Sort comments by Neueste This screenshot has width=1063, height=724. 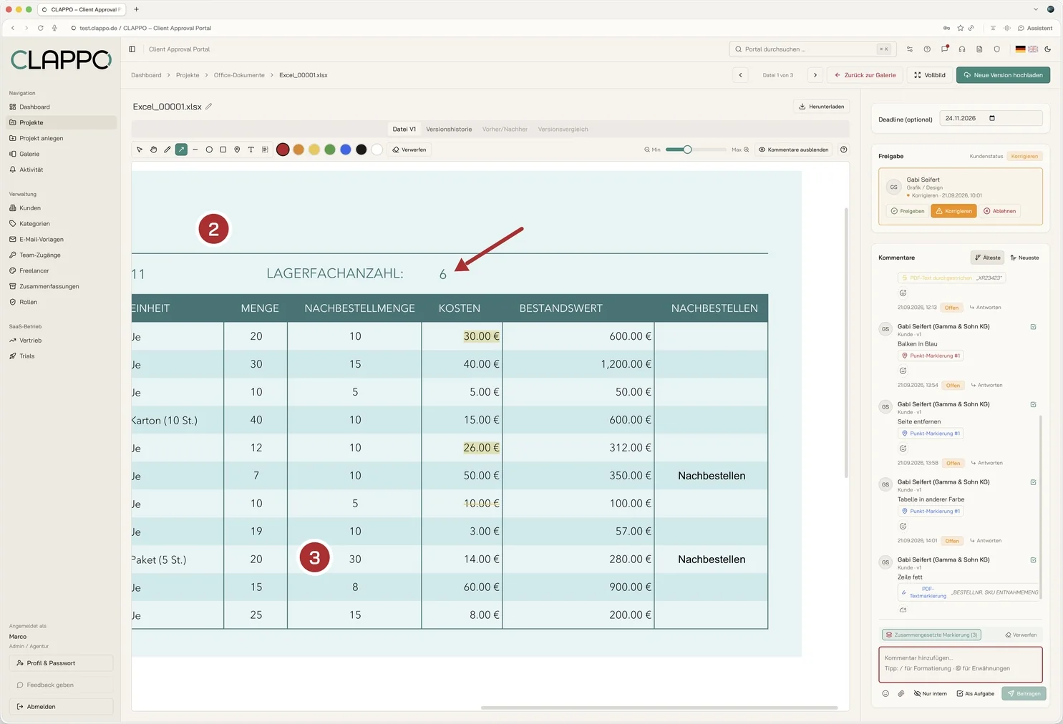[1025, 258]
